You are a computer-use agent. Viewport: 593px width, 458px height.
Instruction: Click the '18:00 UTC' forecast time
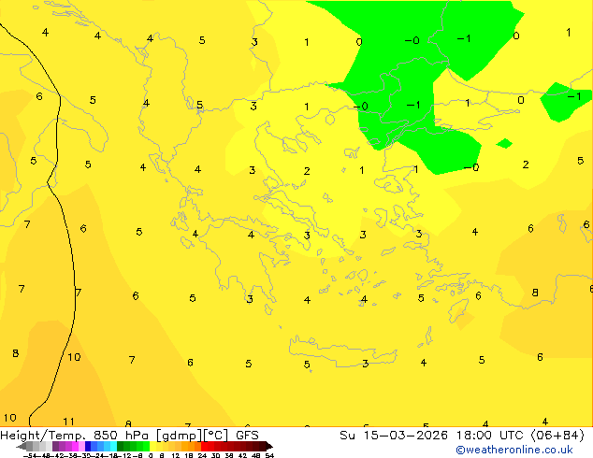point(491,435)
